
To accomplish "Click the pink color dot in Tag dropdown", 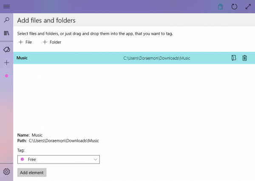I will [x=22, y=159].
